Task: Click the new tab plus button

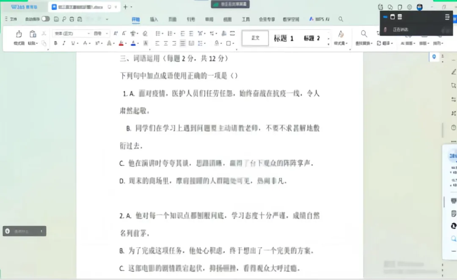Action: tap(125, 7)
